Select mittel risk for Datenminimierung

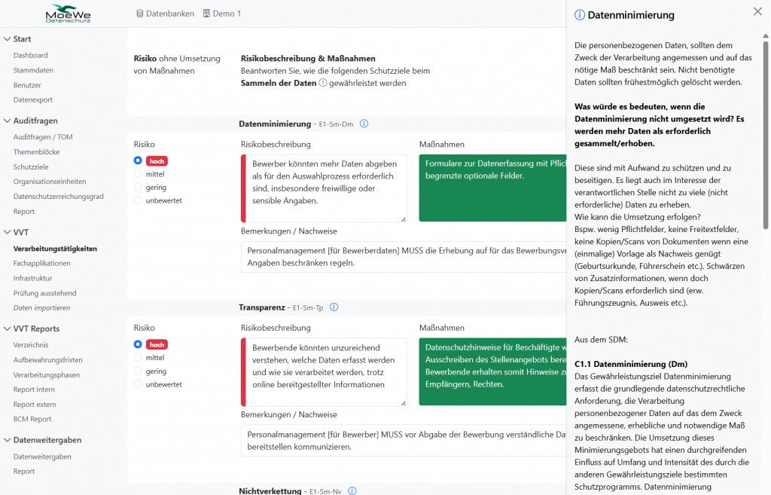tap(138, 174)
